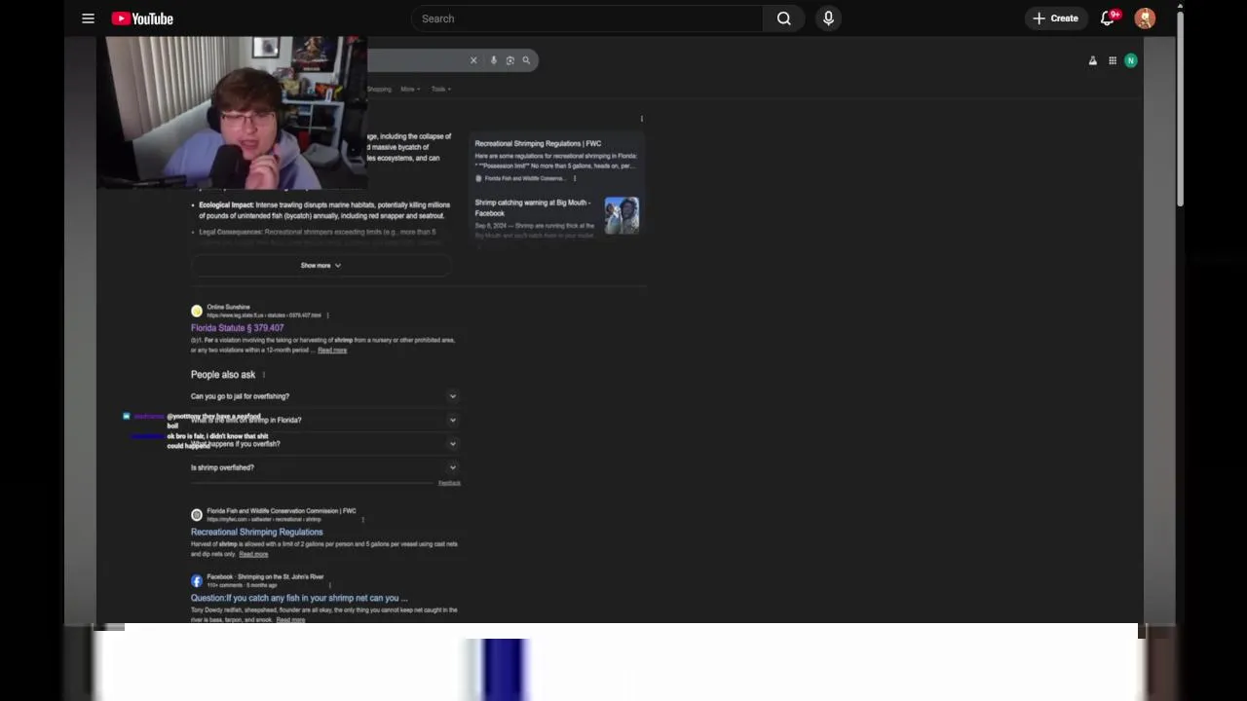This screenshot has height=701, width=1247.
Task: Open the YouTube notifications bell
Action: click(x=1108, y=18)
